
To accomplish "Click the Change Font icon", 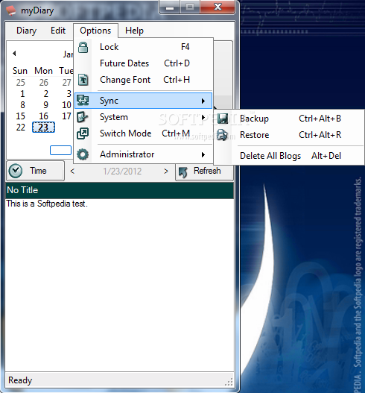I will point(83,80).
